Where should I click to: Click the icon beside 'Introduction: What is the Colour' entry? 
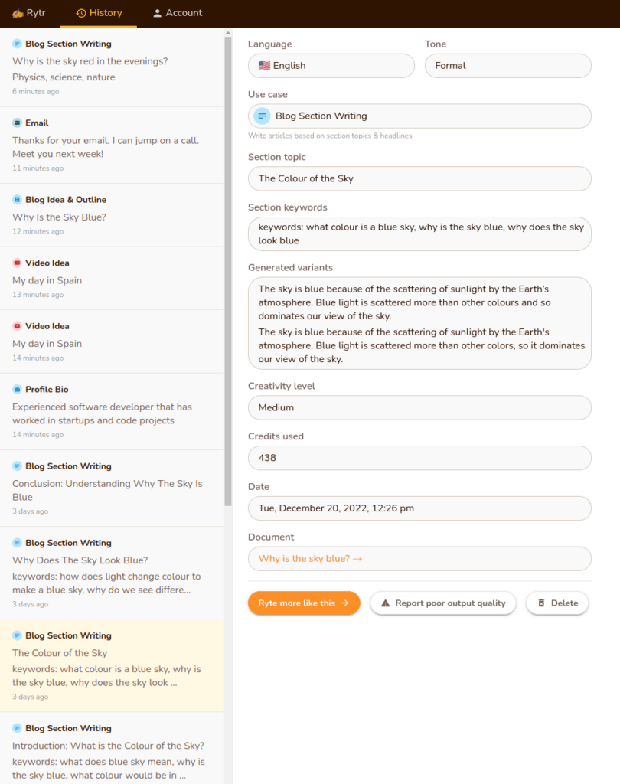pos(17,728)
